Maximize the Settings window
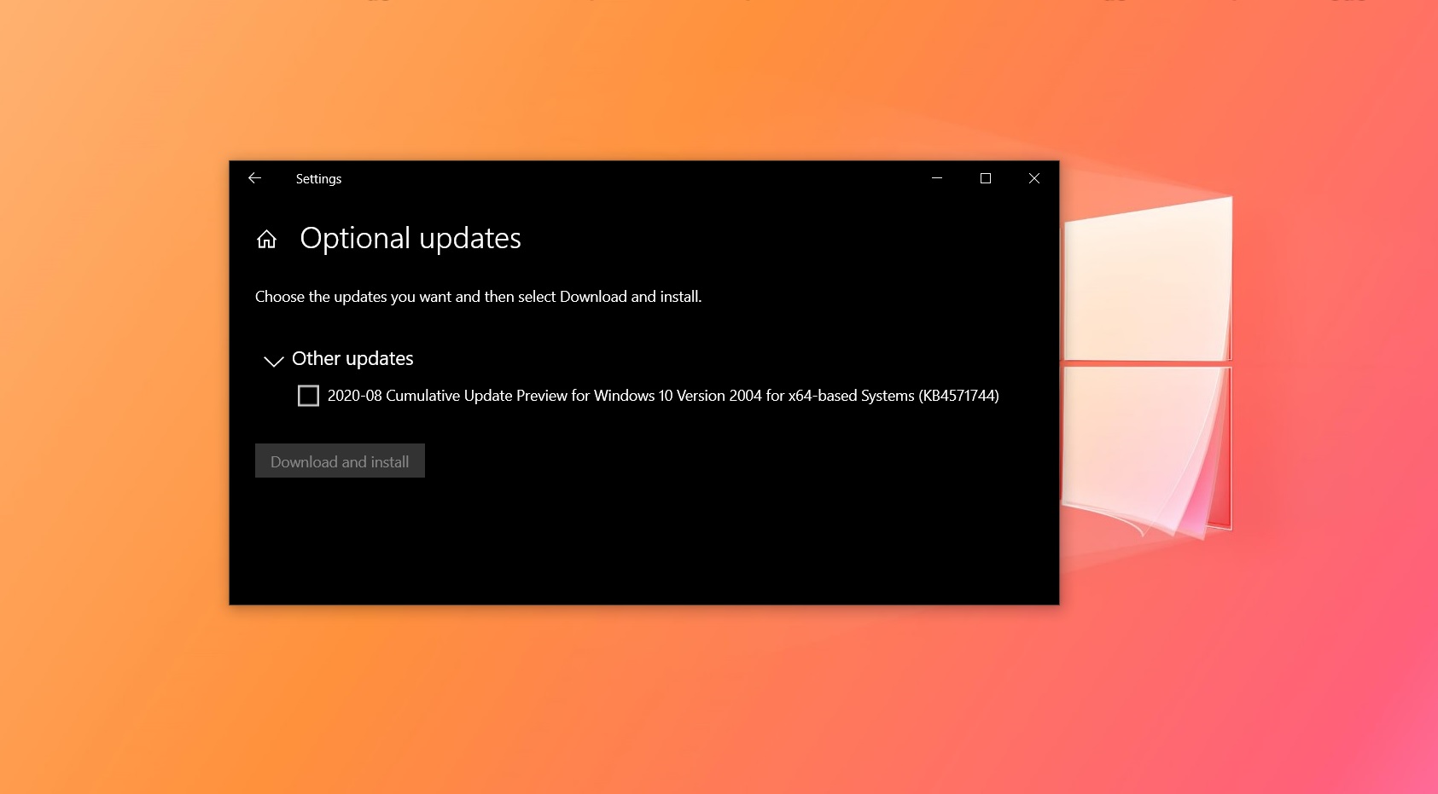 point(986,178)
